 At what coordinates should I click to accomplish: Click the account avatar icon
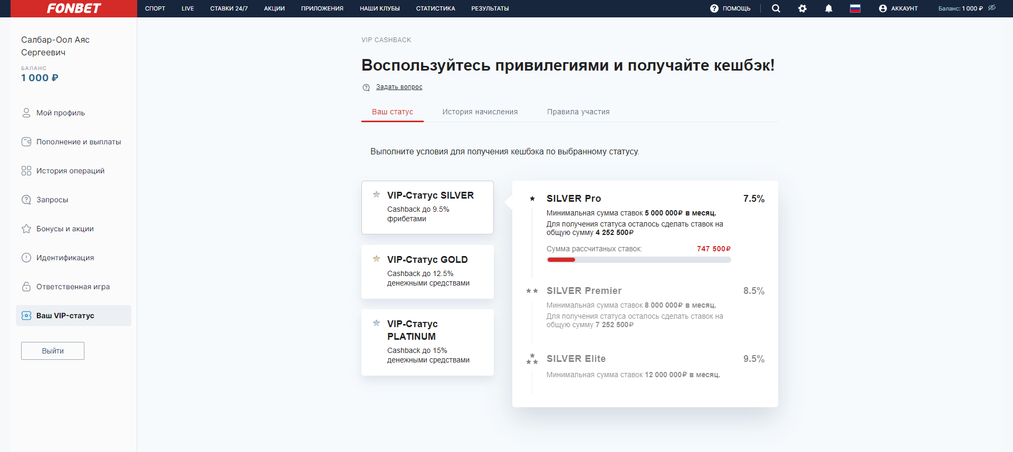(883, 8)
